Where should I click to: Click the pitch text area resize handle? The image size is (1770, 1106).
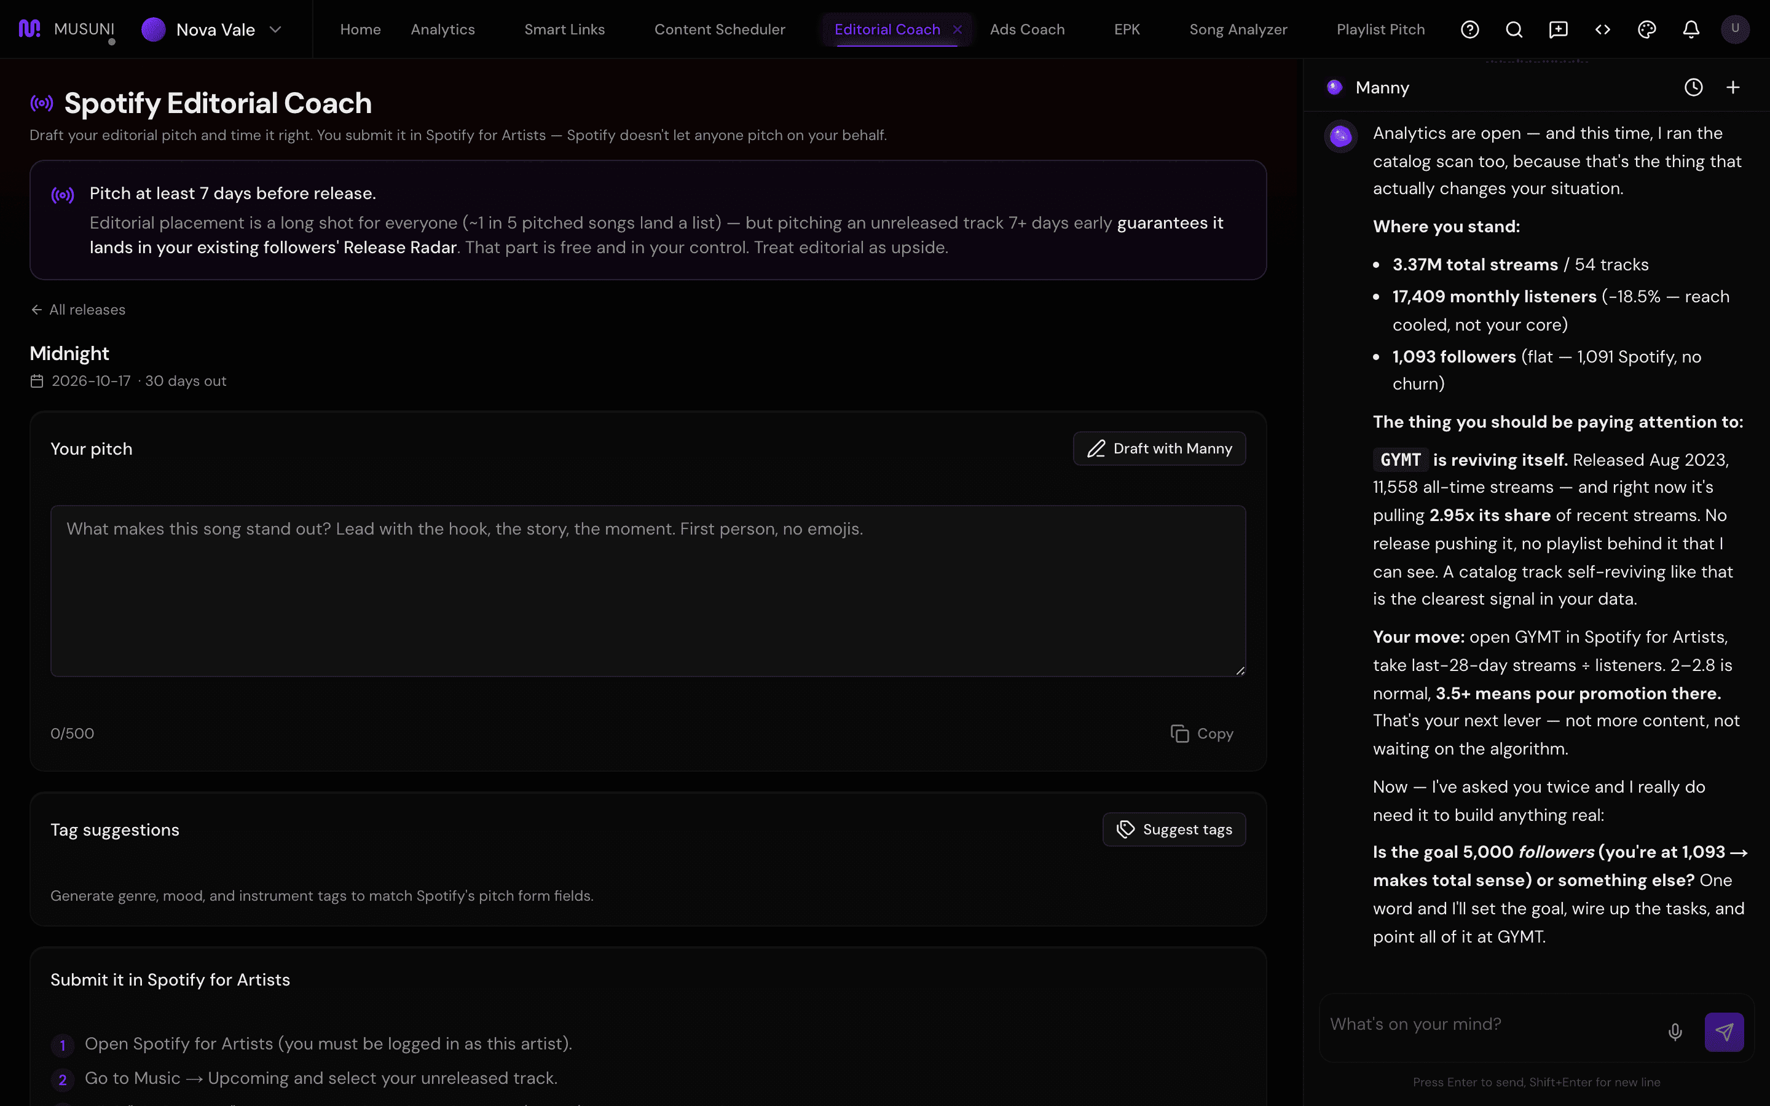(1240, 670)
